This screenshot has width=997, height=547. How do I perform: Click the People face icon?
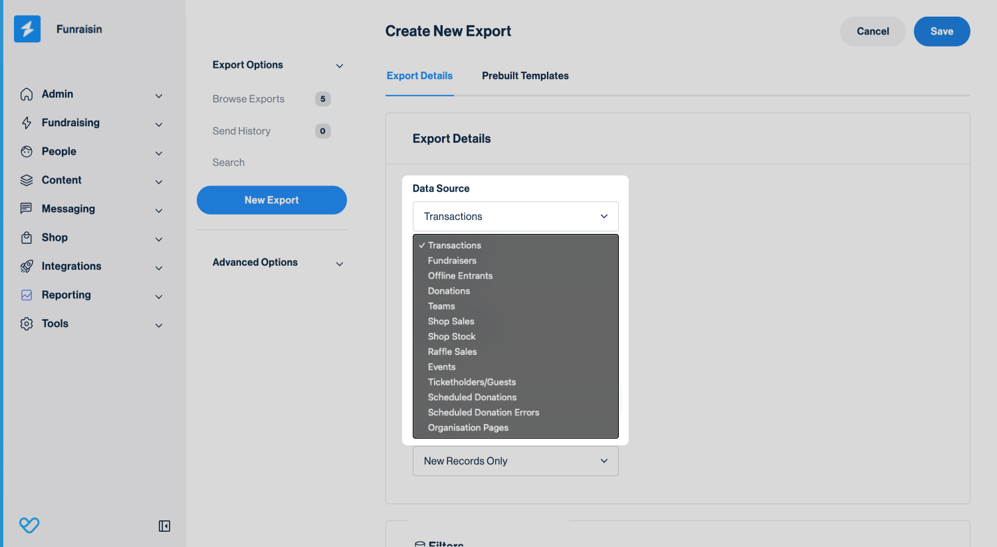tap(27, 152)
